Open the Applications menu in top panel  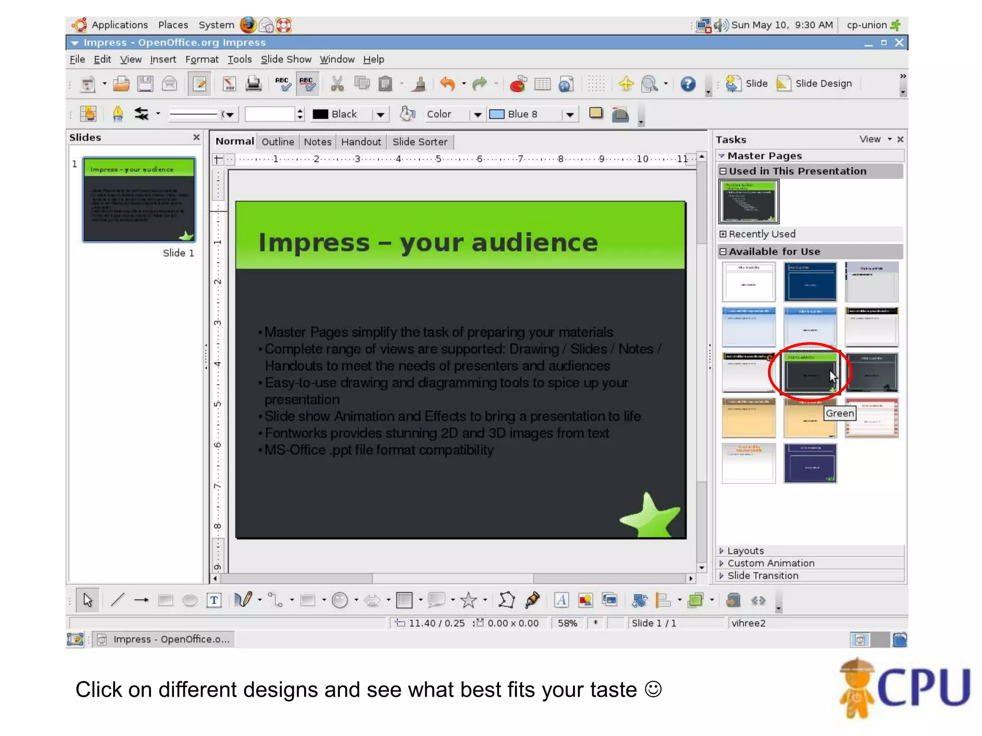119,25
